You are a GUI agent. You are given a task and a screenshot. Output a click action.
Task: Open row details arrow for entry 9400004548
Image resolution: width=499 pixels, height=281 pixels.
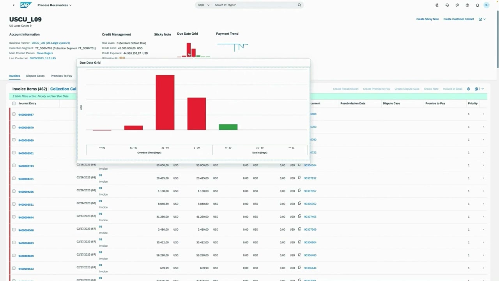(x=483, y=229)
